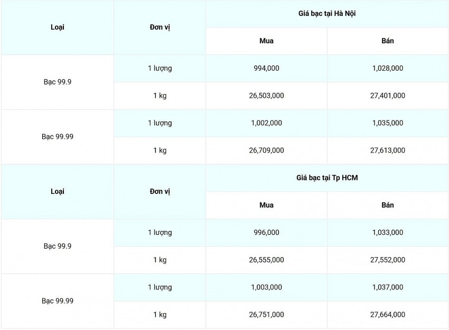This screenshot has width=449, height=330.
Task: Click the 27,401,000 price cell
Action: point(387,96)
